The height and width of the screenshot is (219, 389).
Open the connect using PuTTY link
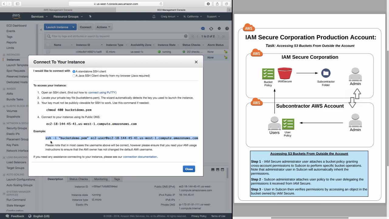[102, 92]
